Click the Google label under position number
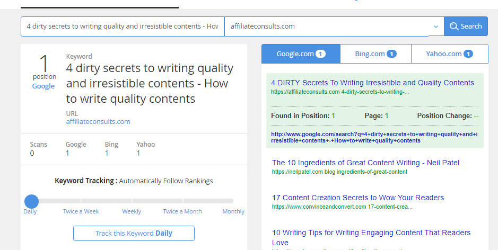 pyautogui.click(x=43, y=86)
